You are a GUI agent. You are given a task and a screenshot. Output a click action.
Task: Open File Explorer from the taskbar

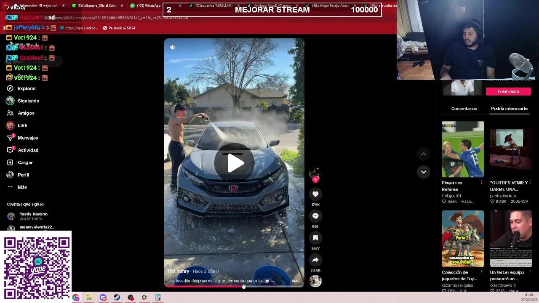pos(89,298)
